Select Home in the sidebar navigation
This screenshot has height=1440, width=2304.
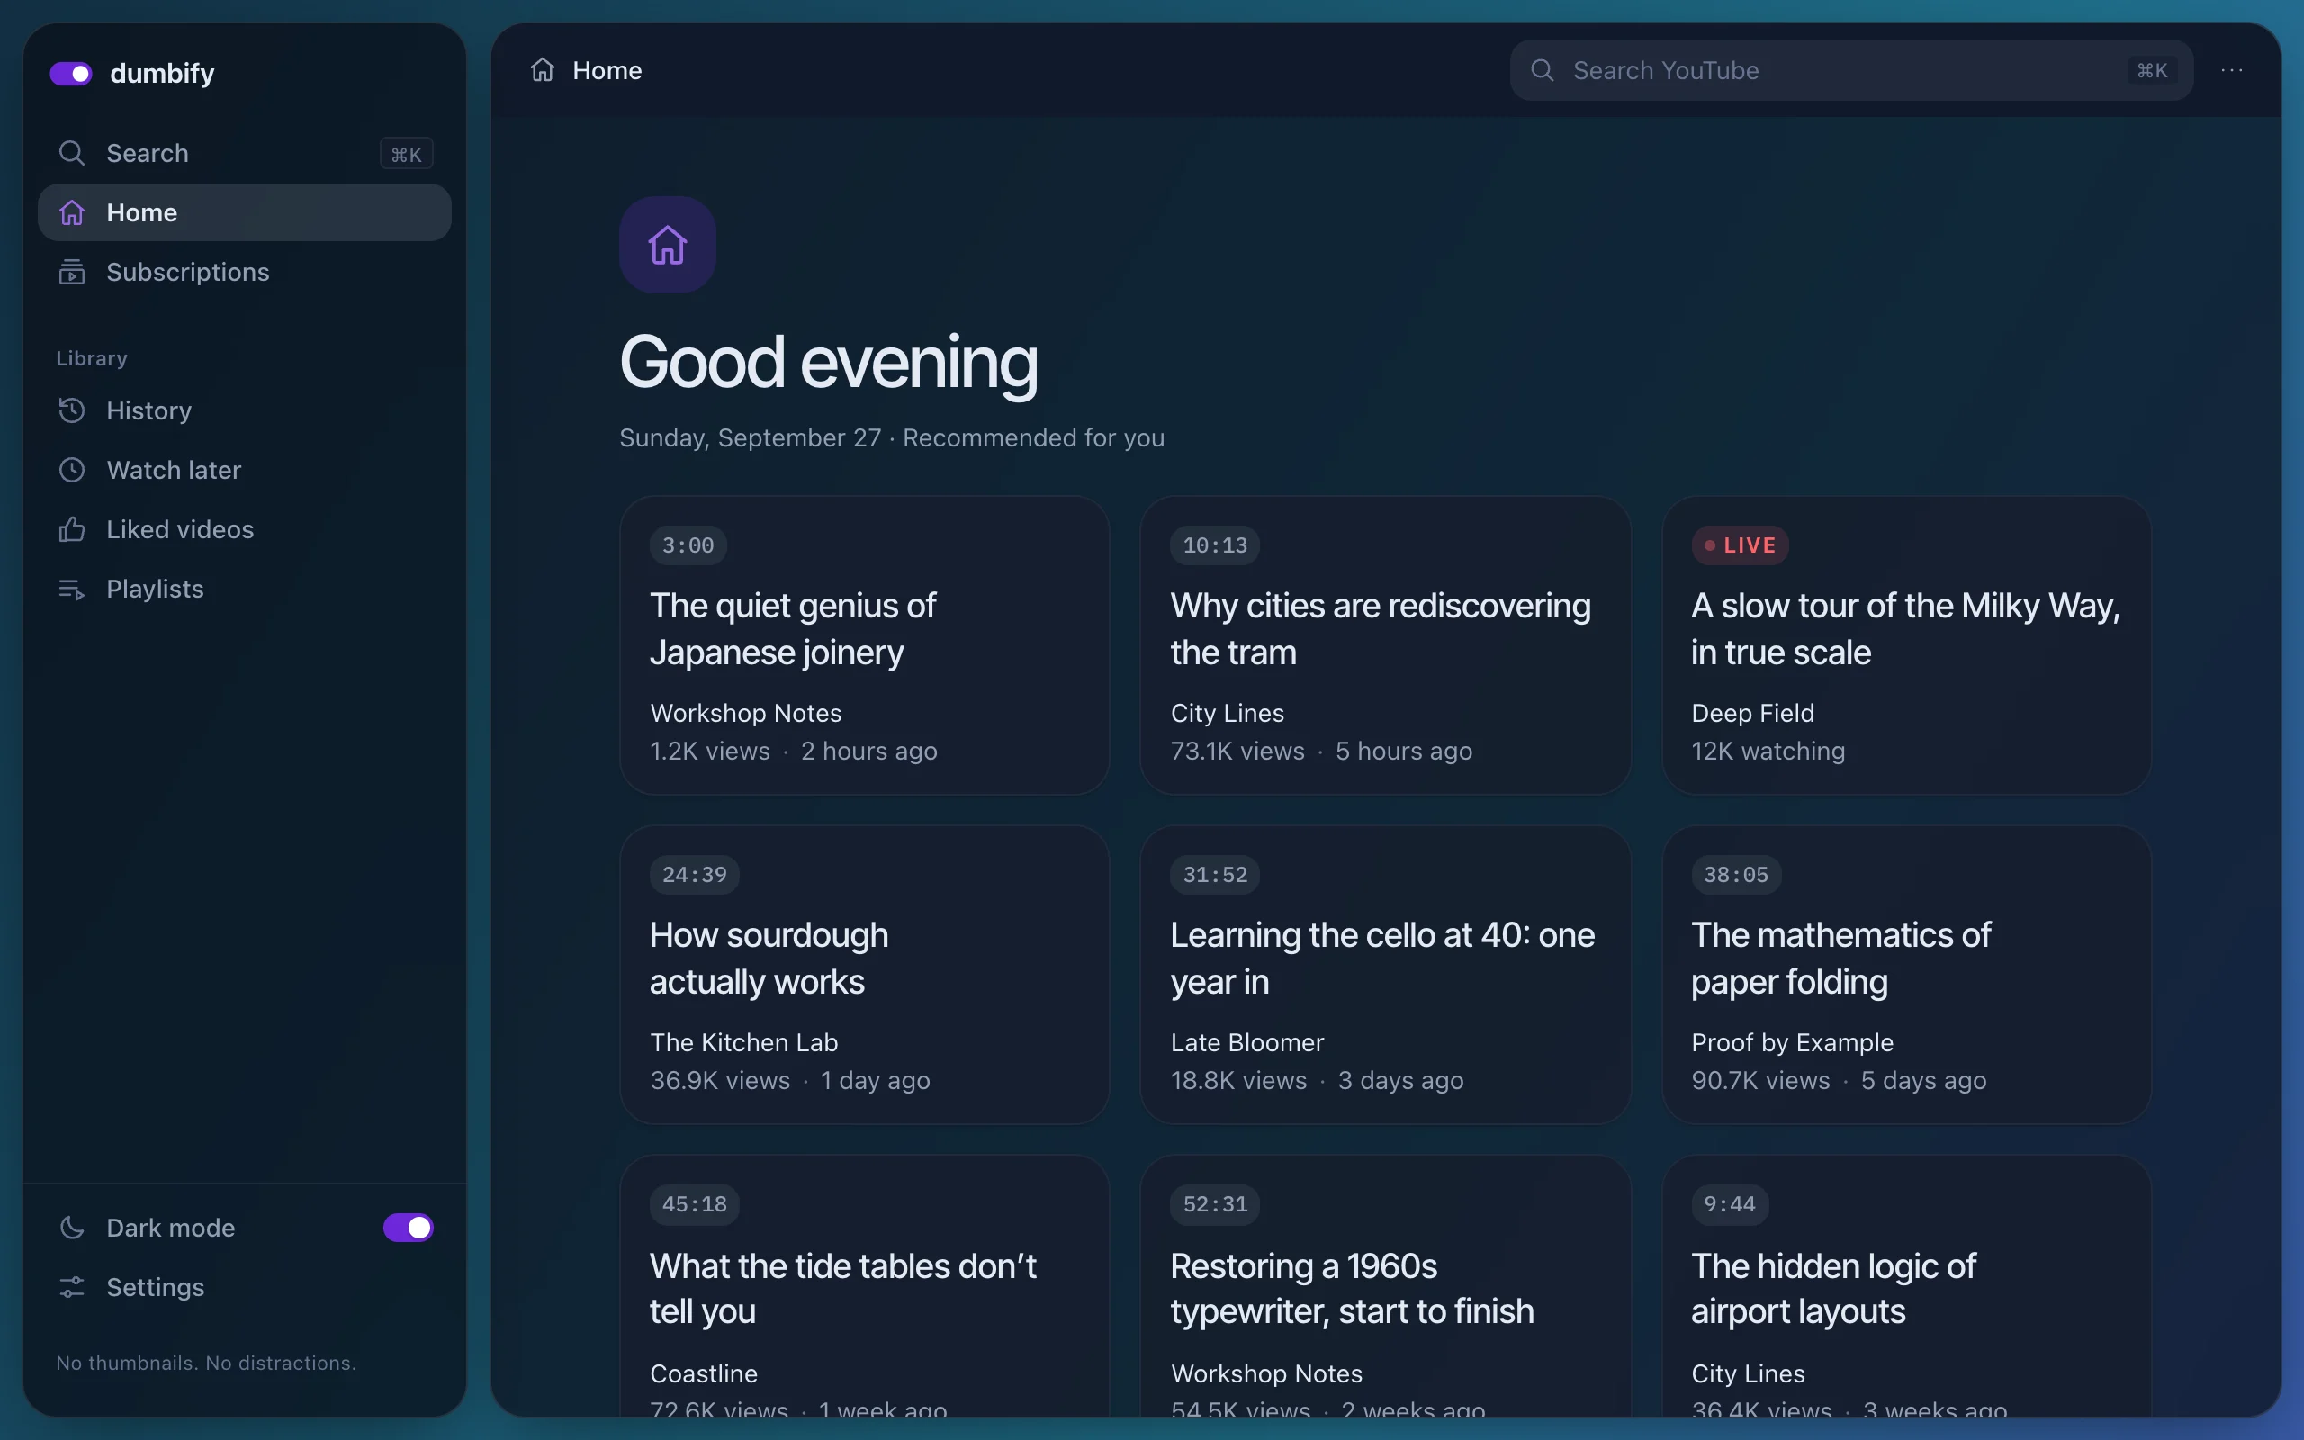(x=245, y=212)
